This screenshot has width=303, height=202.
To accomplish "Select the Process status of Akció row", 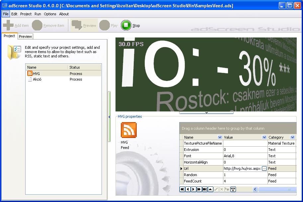I will pos(76,79).
